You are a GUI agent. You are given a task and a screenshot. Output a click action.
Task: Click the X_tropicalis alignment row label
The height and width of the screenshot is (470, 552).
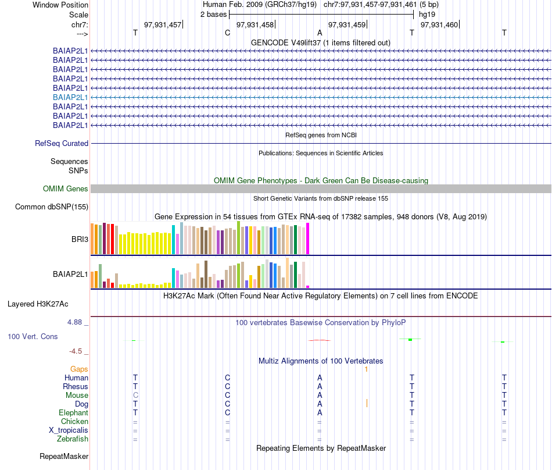tap(69, 430)
